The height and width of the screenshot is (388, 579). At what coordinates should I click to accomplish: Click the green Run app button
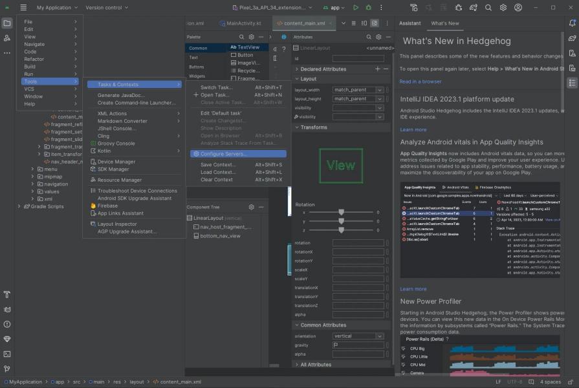point(355,7)
